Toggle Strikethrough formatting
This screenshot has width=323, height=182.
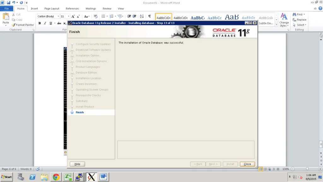pos(59,23)
